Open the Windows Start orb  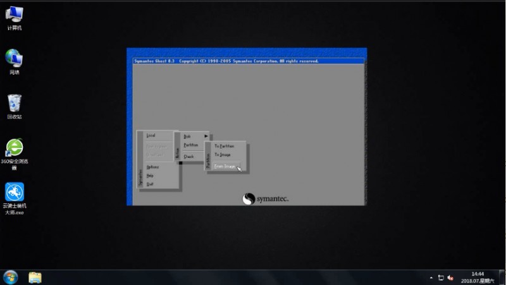(x=10, y=277)
